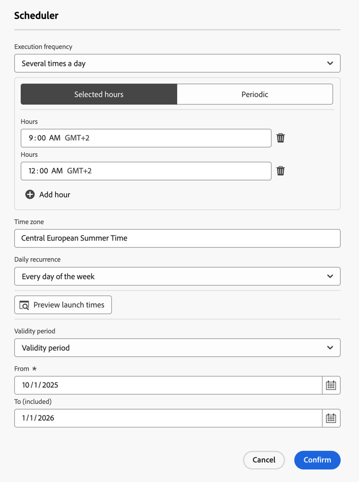Screen dimensions: 359x482
Task: Click the 9:00 AM hours field
Action: 146,138
